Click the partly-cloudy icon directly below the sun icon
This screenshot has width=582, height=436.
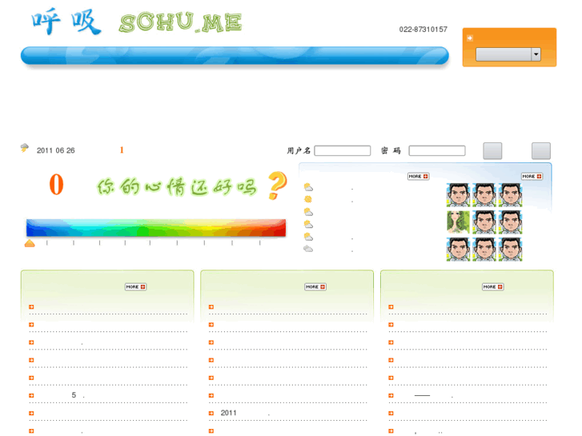pos(308,212)
